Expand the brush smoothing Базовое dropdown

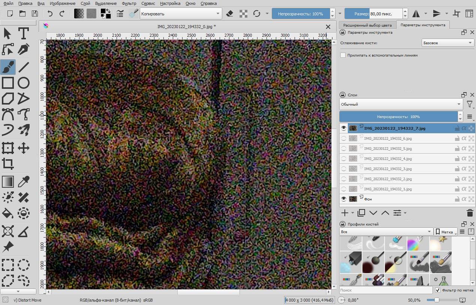[448, 43]
